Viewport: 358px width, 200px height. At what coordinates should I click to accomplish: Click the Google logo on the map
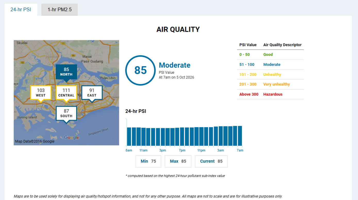click(71, 138)
